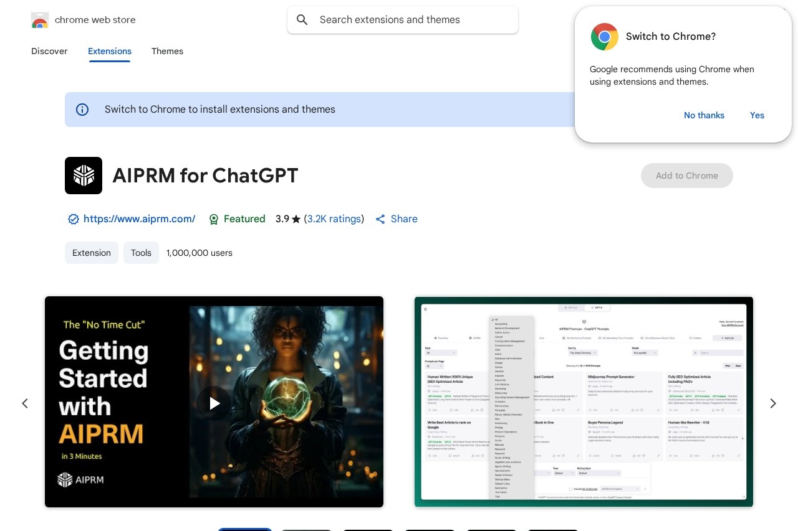Click the Chrome Web Store logo
The width and height of the screenshot is (798, 531).
[x=40, y=20]
